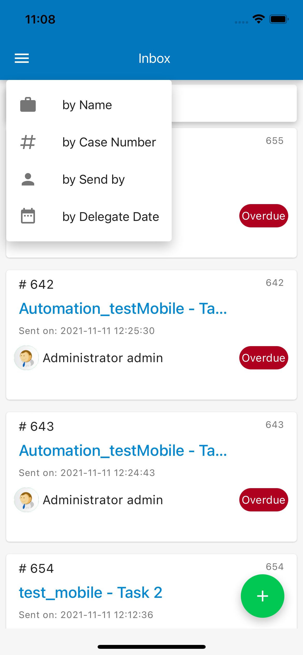Image resolution: width=303 pixels, height=655 pixels.
Task: Tap the briefcase icon for Name sort
Action: pyautogui.click(x=28, y=105)
